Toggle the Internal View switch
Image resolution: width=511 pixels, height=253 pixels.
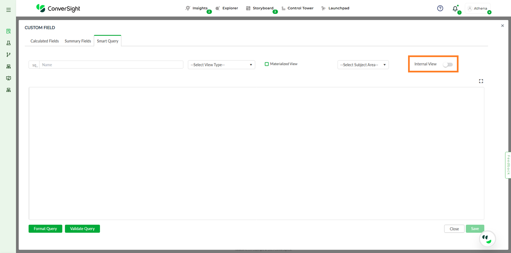coord(448,64)
